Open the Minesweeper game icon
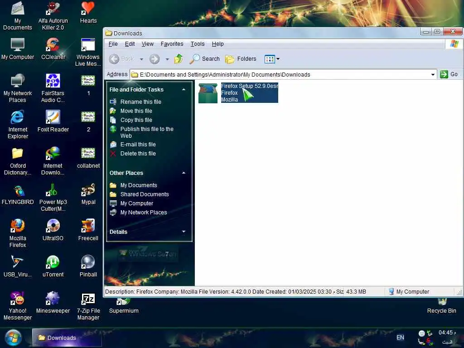Image resolution: width=464 pixels, height=348 pixels. point(53,303)
